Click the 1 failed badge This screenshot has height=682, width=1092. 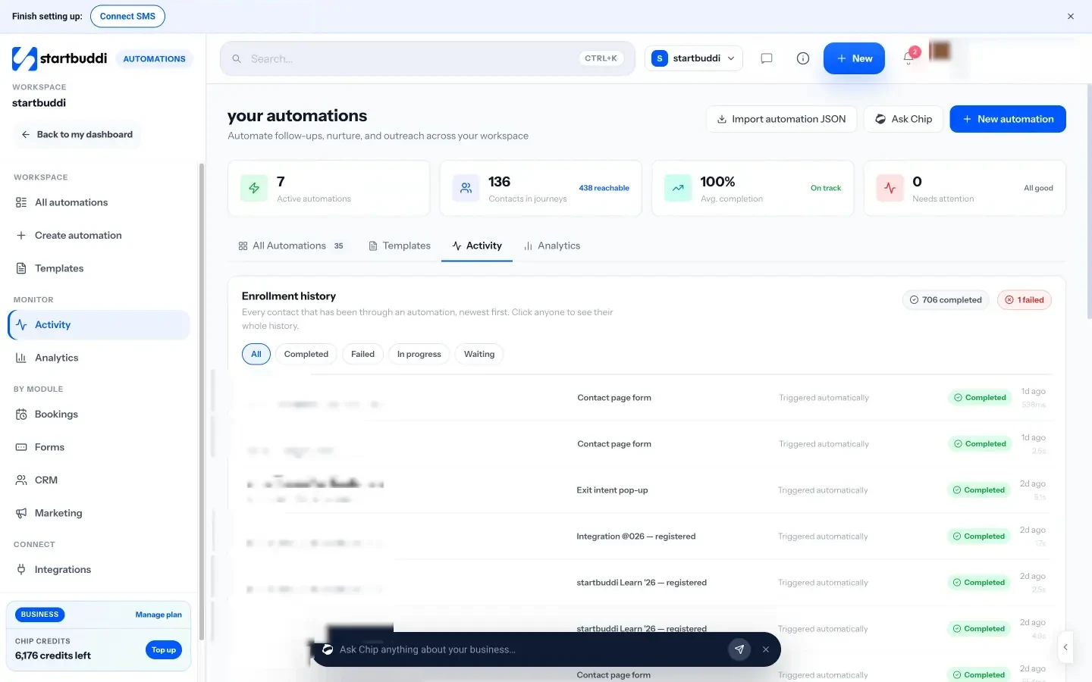coord(1025,300)
